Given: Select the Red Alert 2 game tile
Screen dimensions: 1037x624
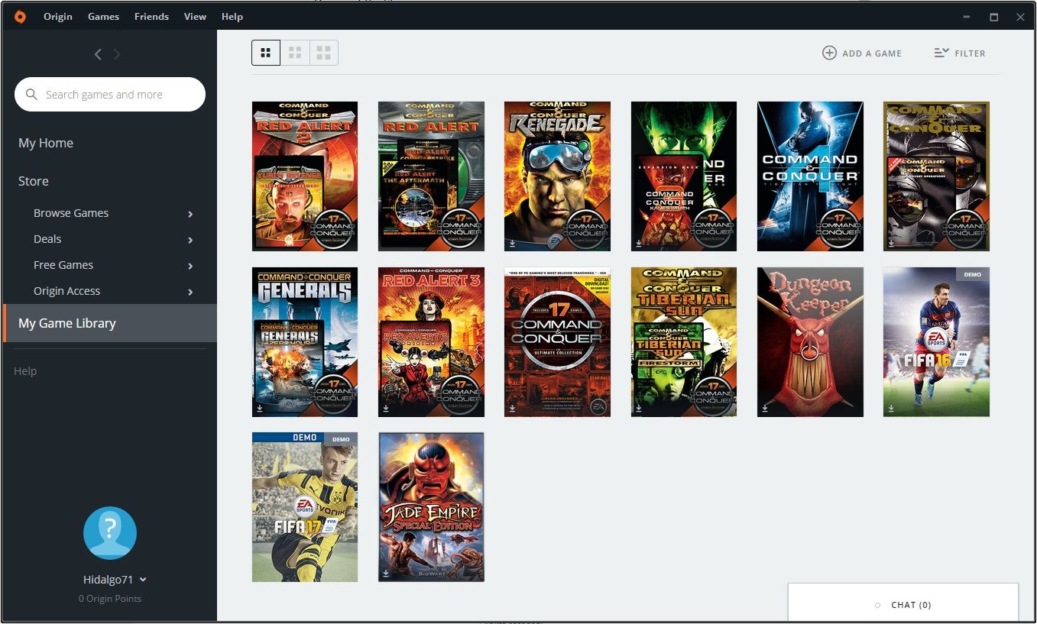Looking at the screenshot, I should tap(305, 176).
